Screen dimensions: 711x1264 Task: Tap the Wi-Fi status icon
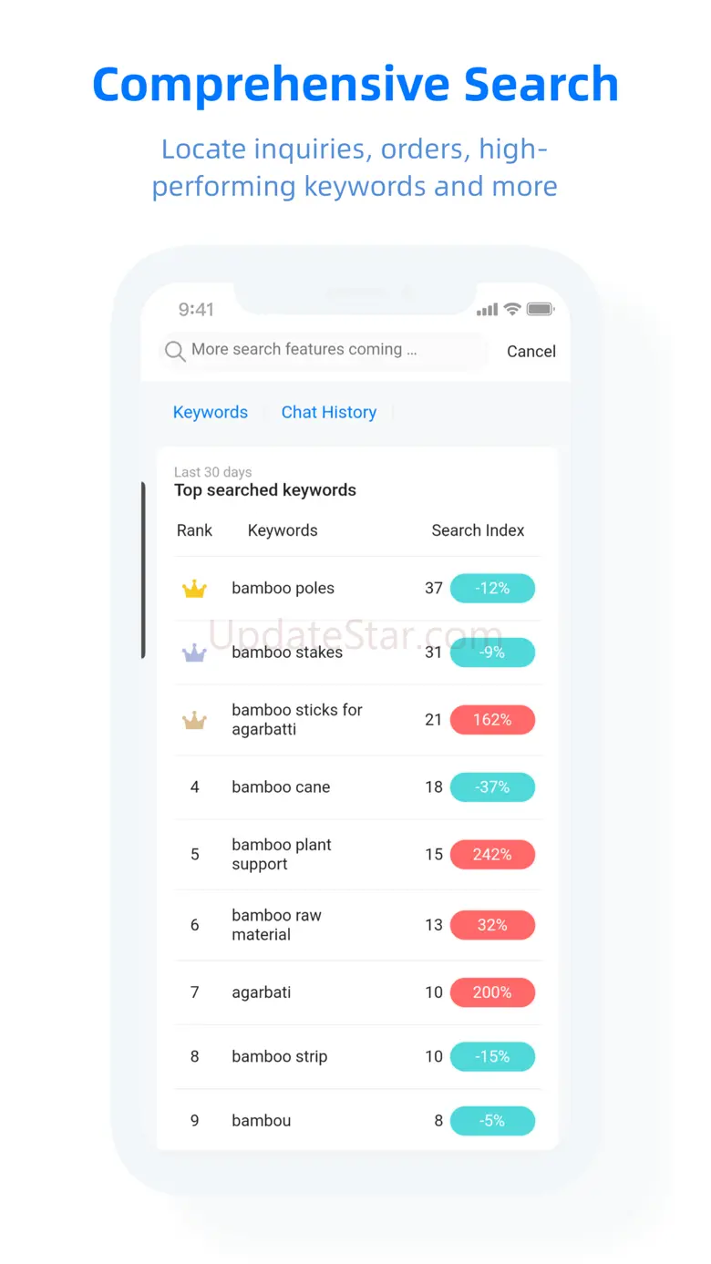click(x=512, y=310)
